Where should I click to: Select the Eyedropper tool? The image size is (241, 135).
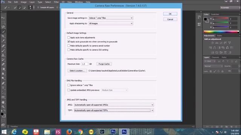coord(3,41)
